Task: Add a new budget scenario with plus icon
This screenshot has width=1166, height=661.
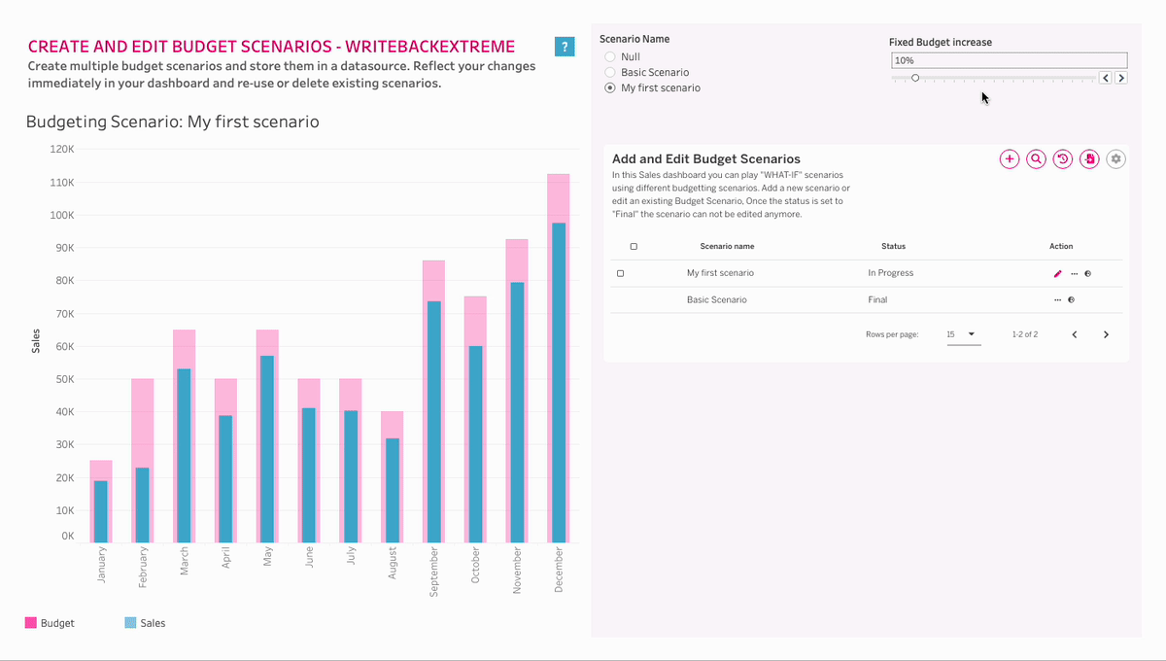Action: pyautogui.click(x=1010, y=158)
